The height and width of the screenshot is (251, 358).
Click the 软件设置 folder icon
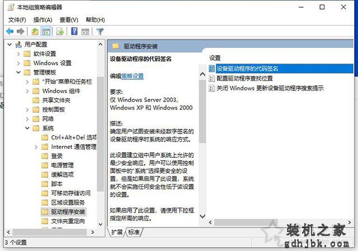point(27,54)
